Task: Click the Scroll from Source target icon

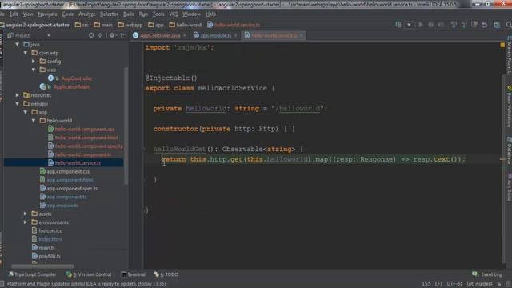Action: tap(91, 35)
